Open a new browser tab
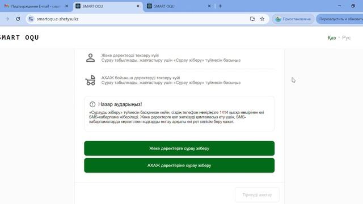Viewport: 363px width, 204px height. [x=220, y=6]
